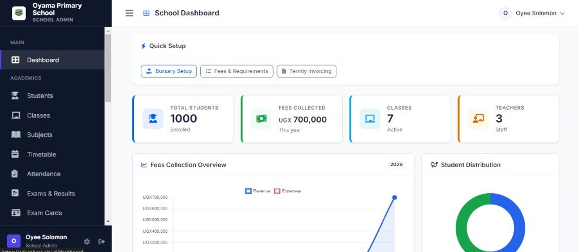Click the Classes card laptop icon
This screenshot has height=252, width=579.
click(x=370, y=119)
